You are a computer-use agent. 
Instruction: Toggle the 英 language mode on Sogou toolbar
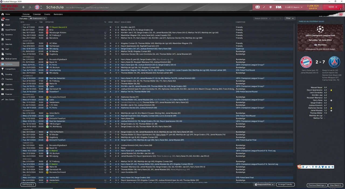click(x=303, y=167)
